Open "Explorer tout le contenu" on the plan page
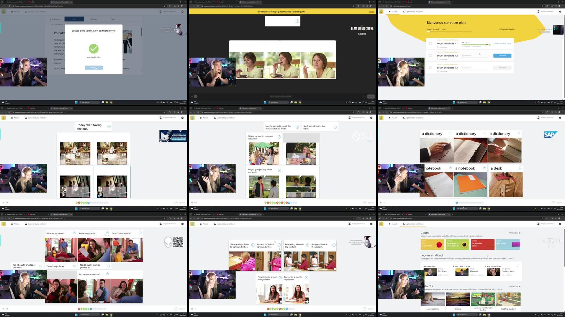The image size is (565, 317). [413, 12]
